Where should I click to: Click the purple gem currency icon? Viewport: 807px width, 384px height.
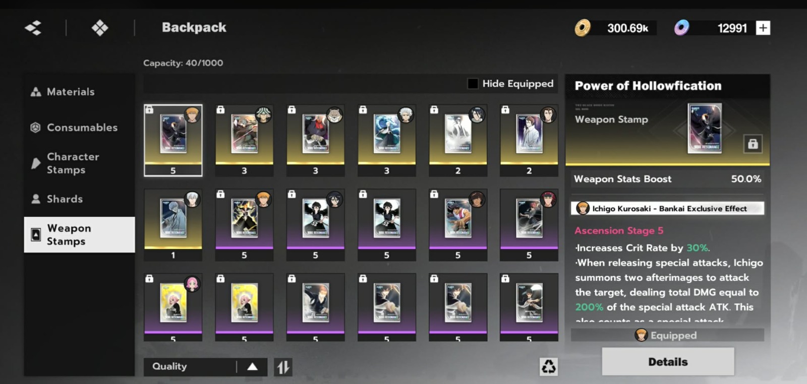pos(681,28)
